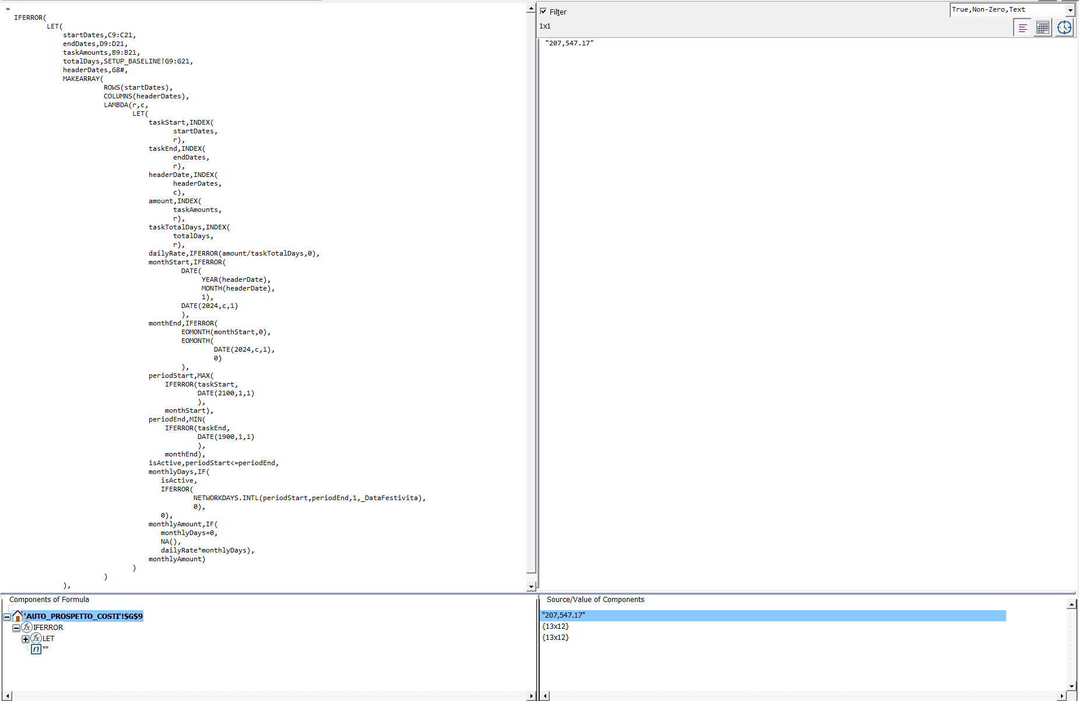Toggle the Filter checkbox
The image size is (1079, 701).
pyautogui.click(x=543, y=11)
